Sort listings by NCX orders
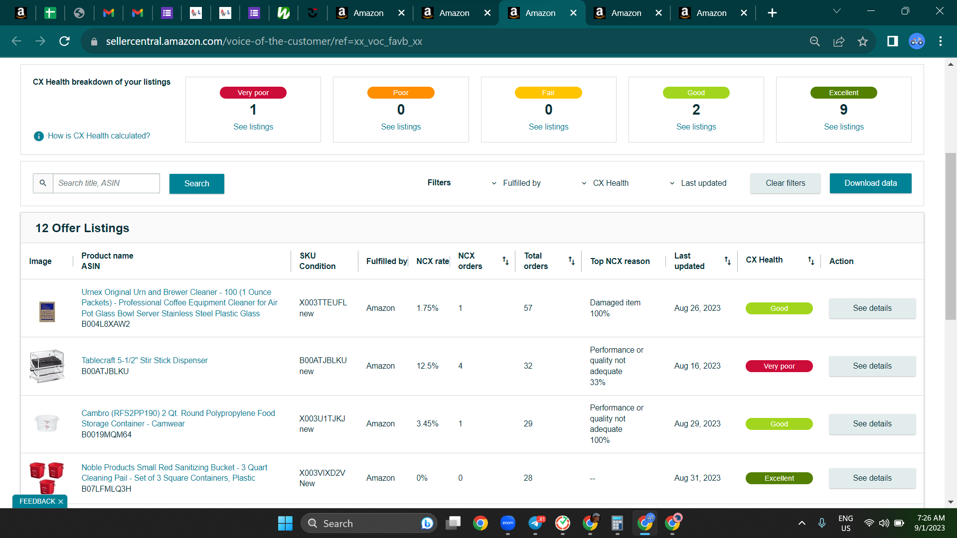This screenshot has height=538, width=957. [x=505, y=261]
